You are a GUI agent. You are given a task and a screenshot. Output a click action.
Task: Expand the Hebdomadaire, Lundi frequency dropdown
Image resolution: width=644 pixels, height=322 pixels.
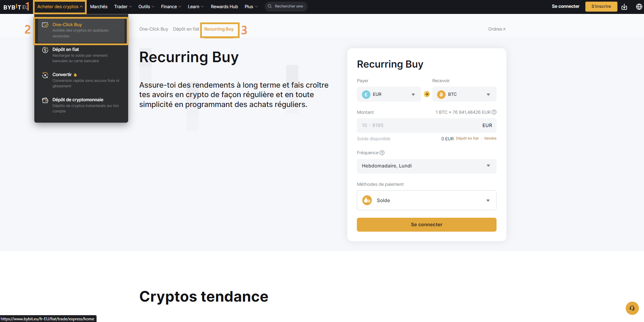488,166
